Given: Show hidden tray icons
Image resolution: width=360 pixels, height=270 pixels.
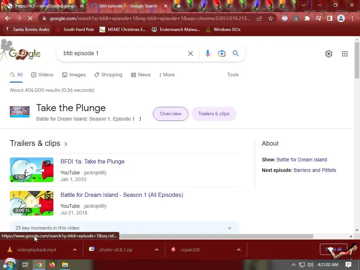Looking at the screenshot, I should 294,265.
